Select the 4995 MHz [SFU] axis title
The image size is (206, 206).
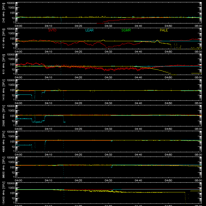tap(4, 141)
